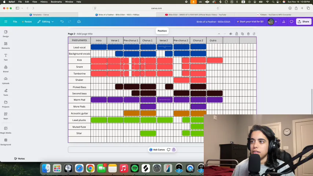Click Add page title field

(85, 34)
